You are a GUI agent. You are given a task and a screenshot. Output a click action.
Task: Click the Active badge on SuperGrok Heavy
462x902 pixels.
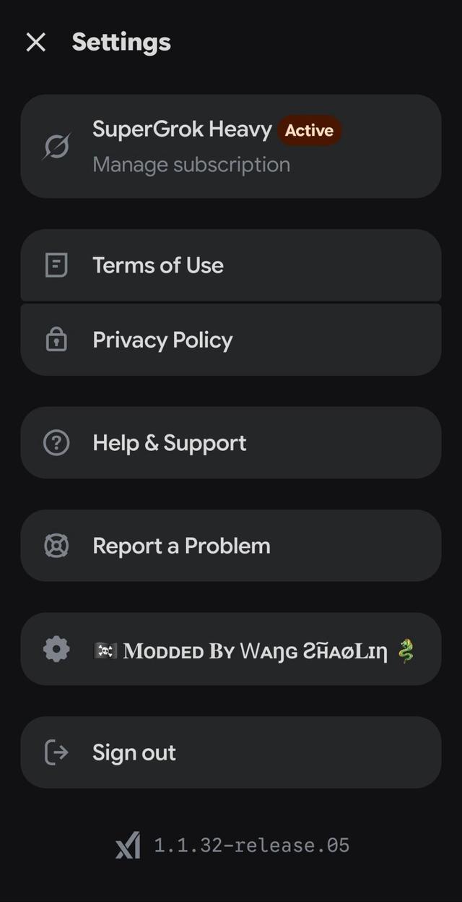pos(309,131)
